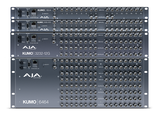
Task: Click the INPUTS label on KUMO 1604
Action: pos(101,10)
